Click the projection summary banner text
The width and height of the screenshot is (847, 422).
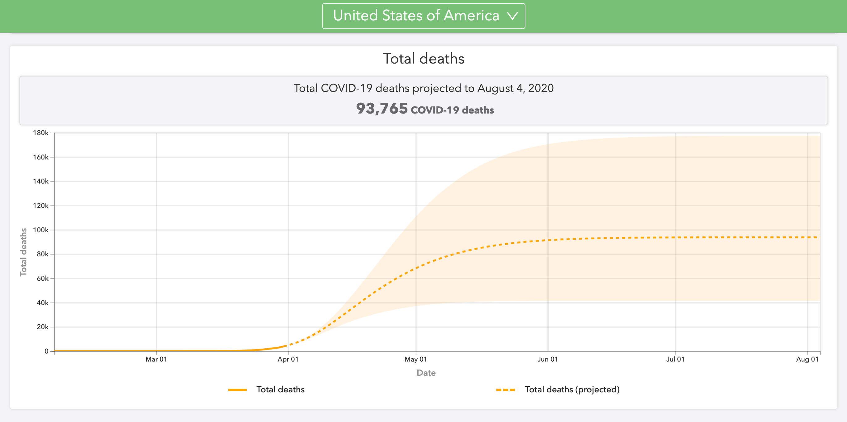(423, 88)
